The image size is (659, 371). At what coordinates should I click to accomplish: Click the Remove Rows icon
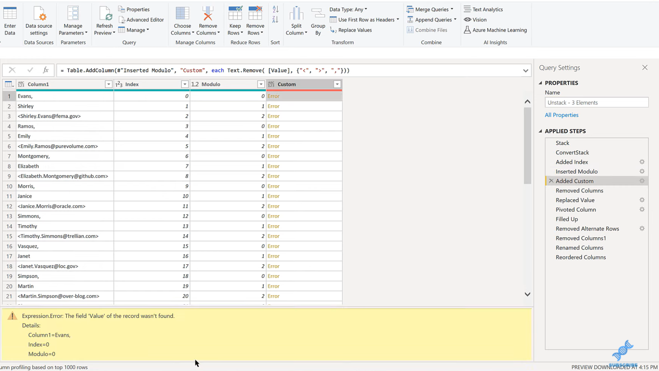click(255, 13)
